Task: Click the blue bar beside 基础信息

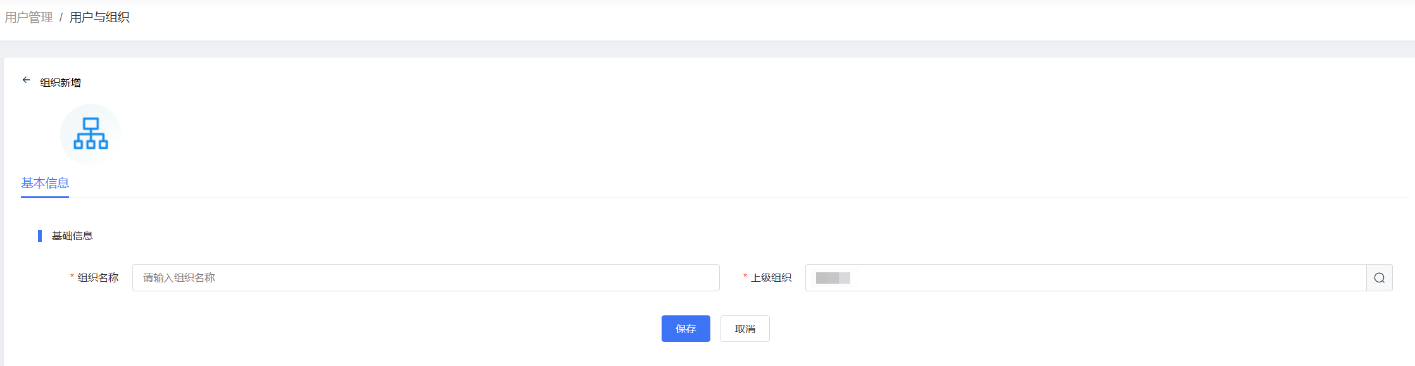Action: click(40, 236)
